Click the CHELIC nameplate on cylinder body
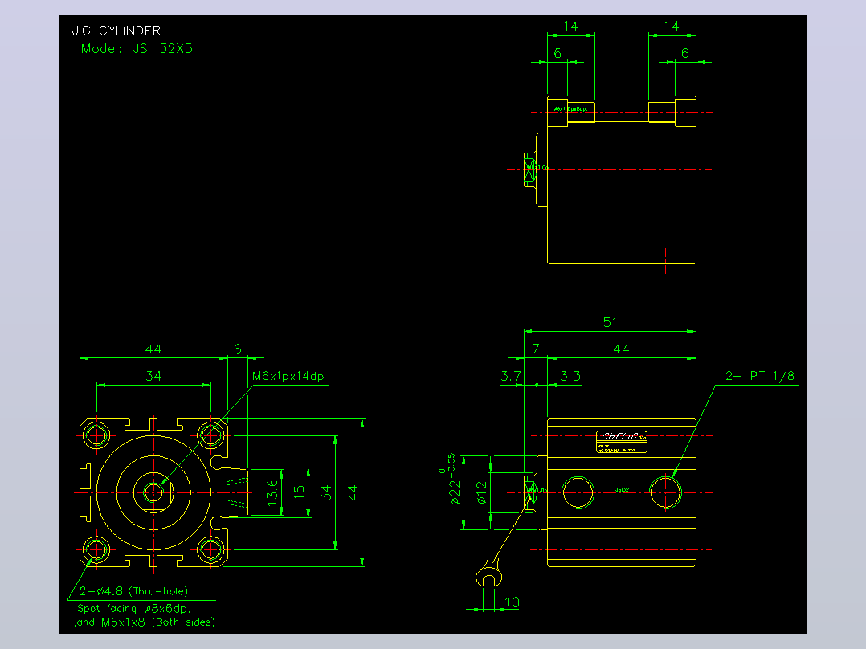This screenshot has width=866, height=649. (x=621, y=442)
